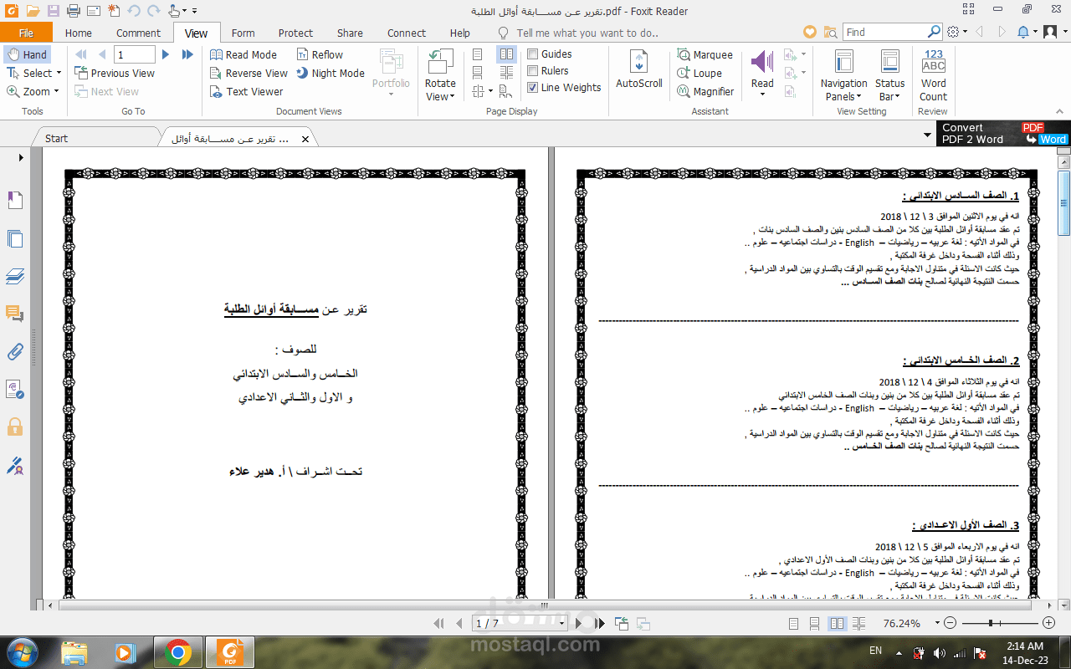
Task: Uncheck the Line Weights checkbox
Action: click(533, 87)
